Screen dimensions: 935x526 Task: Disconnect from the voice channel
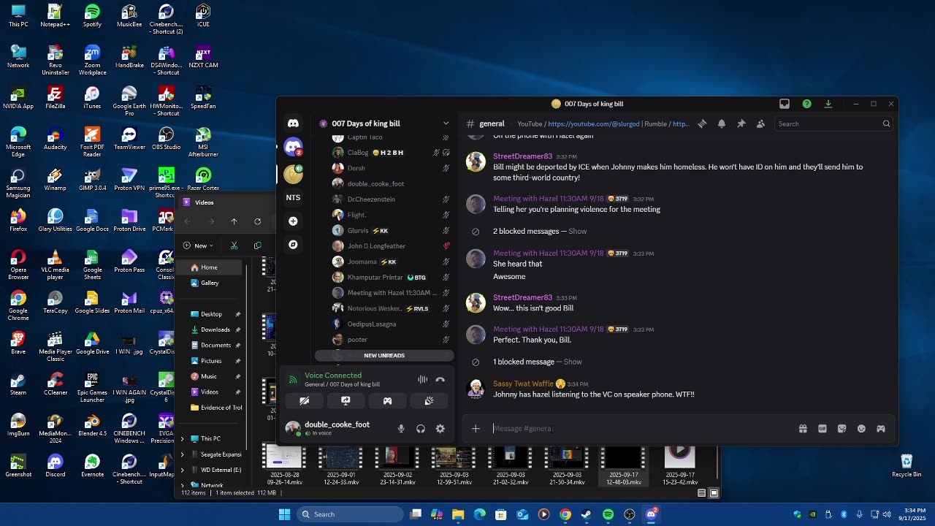pyautogui.click(x=440, y=379)
